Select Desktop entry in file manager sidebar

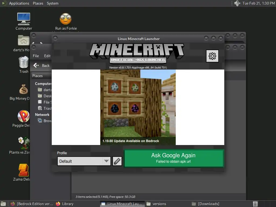pyautogui.click(x=45, y=96)
